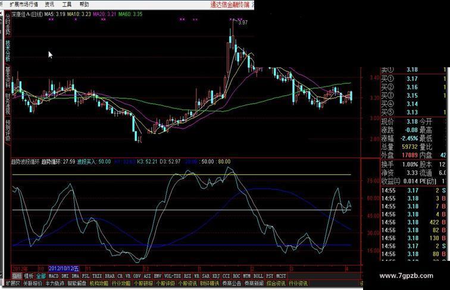
Task: Open the 行业资讯 bottom tab
Action: click(x=298, y=283)
